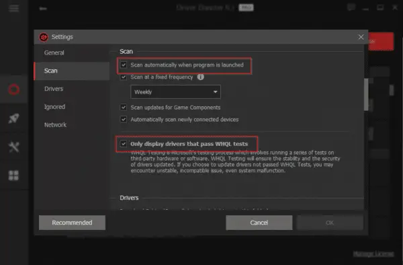Click the Settings dialog logo icon
The height and width of the screenshot is (265, 403).
coord(44,37)
